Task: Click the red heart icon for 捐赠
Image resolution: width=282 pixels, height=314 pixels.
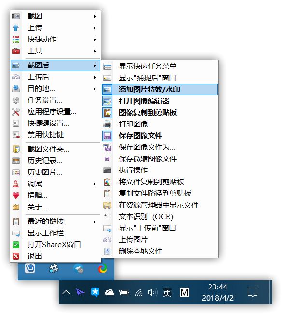Action: click(x=16, y=195)
